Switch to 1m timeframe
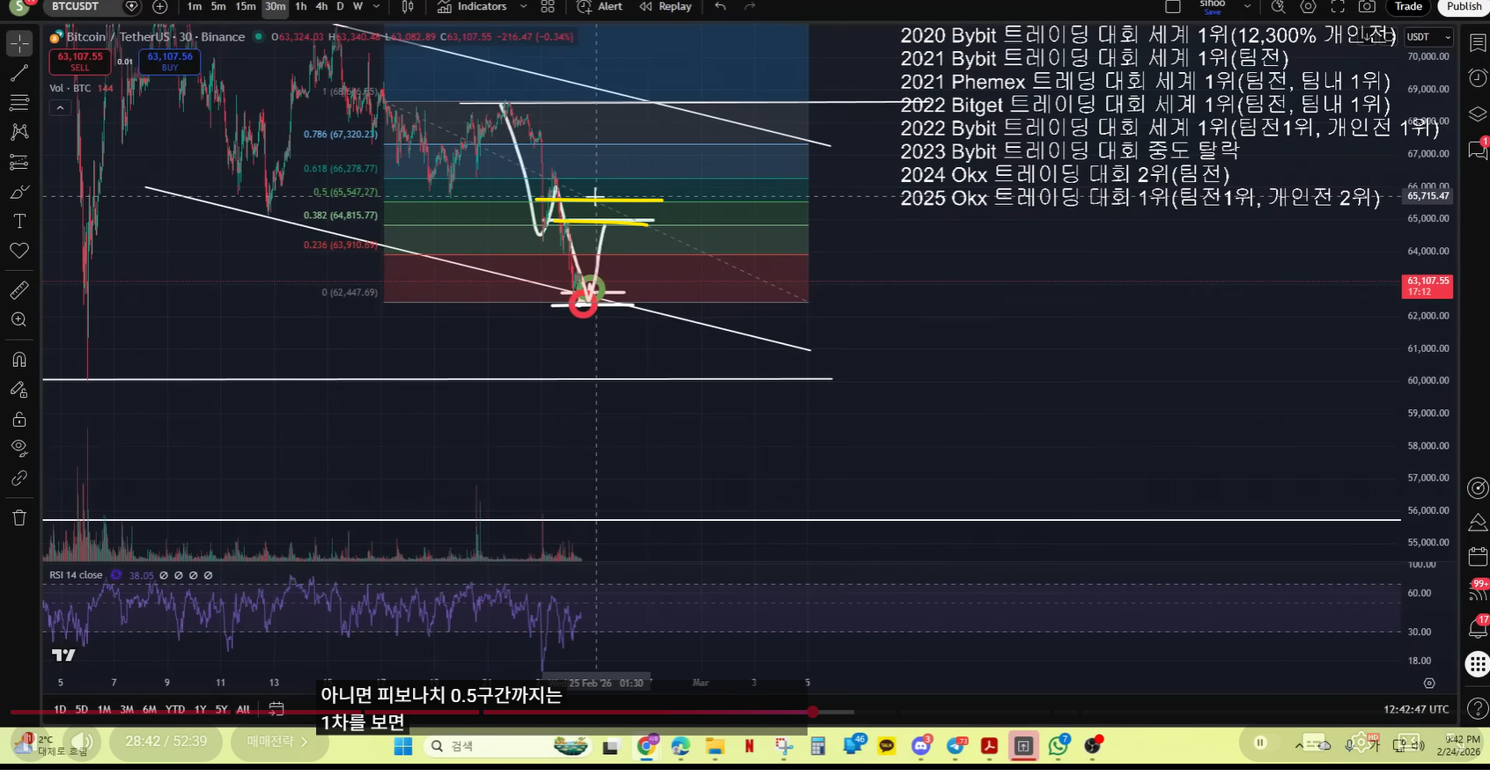This screenshot has height=776, width=1490. 195,6
